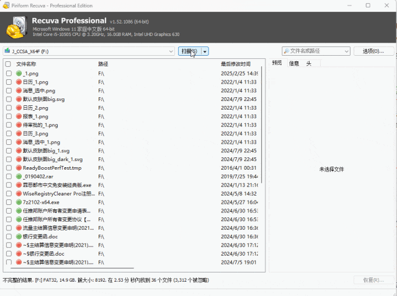Toggle the select-all checkbox in header row
The height and width of the screenshot is (296, 397).
pos(8,64)
